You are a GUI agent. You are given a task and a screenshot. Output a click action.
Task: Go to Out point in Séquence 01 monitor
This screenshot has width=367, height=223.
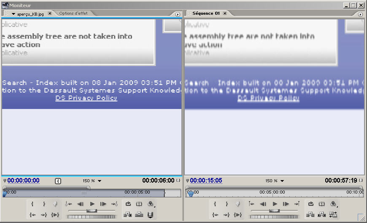(227, 215)
